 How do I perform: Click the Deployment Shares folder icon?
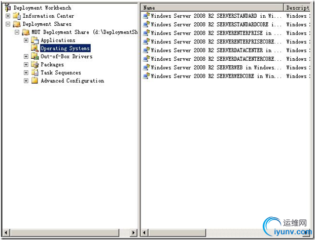(x=17, y=24)
